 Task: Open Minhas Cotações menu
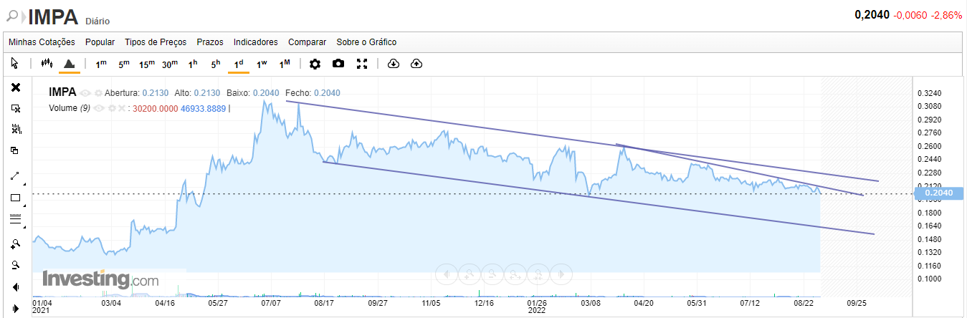(42, 42)
